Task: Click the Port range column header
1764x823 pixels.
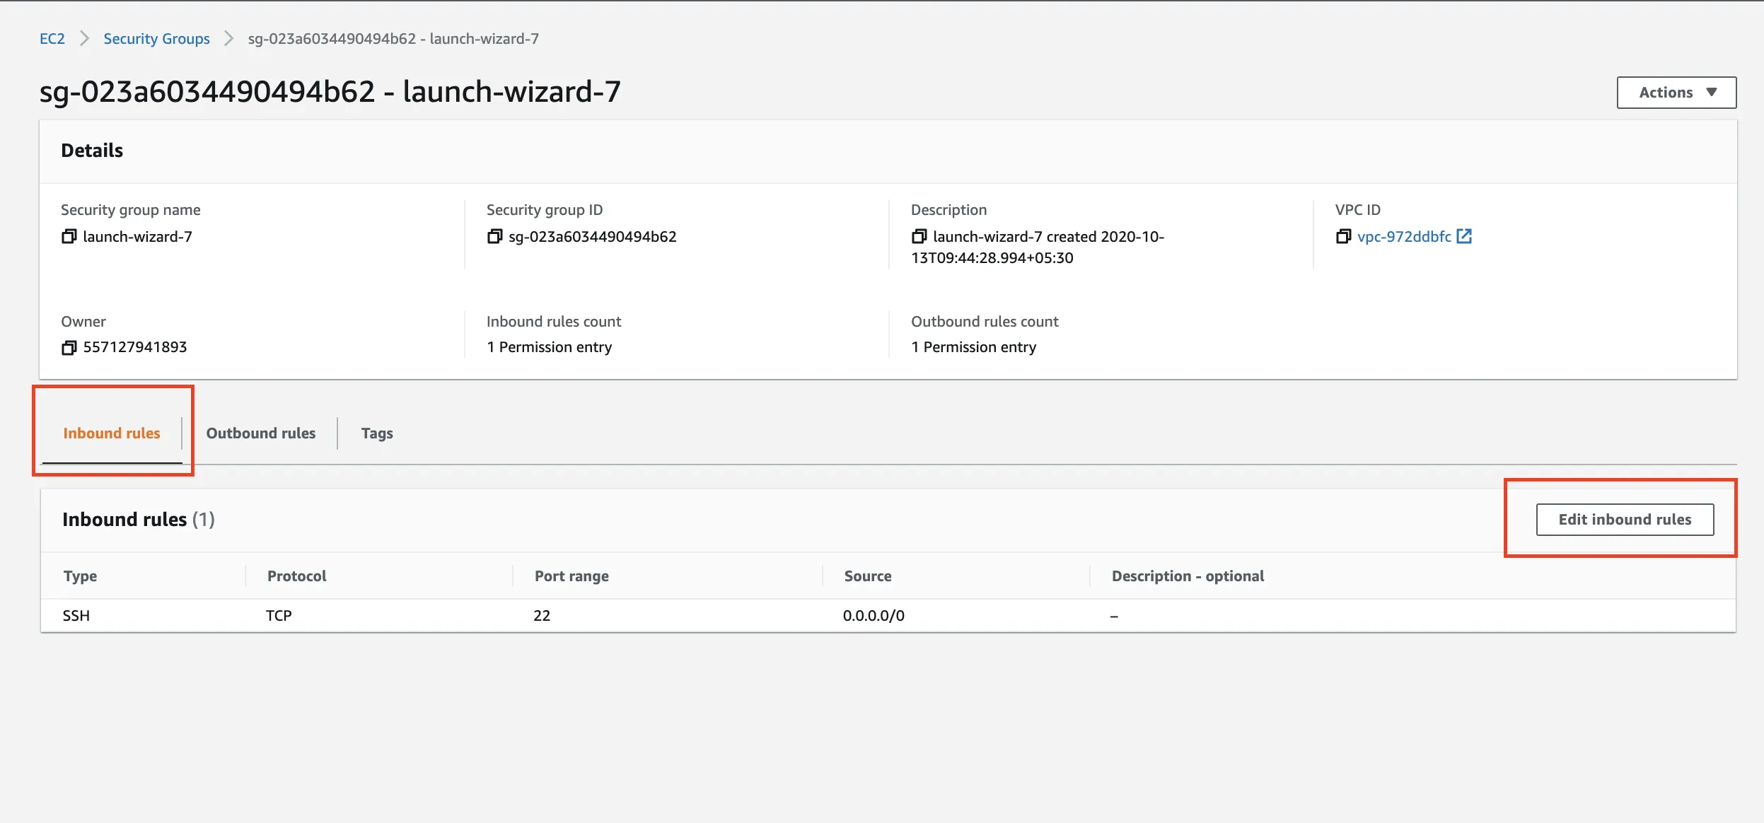Action: tap(571, 576)
